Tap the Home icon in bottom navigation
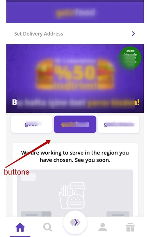 [20, 227]
